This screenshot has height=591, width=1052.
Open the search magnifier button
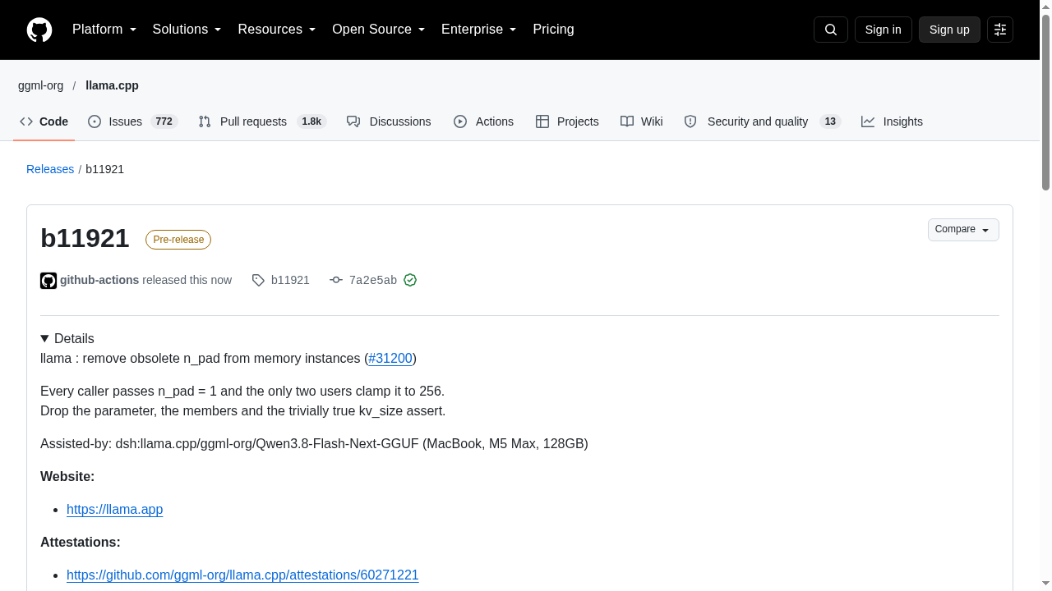pyautogui.click(x=831, y=30)
